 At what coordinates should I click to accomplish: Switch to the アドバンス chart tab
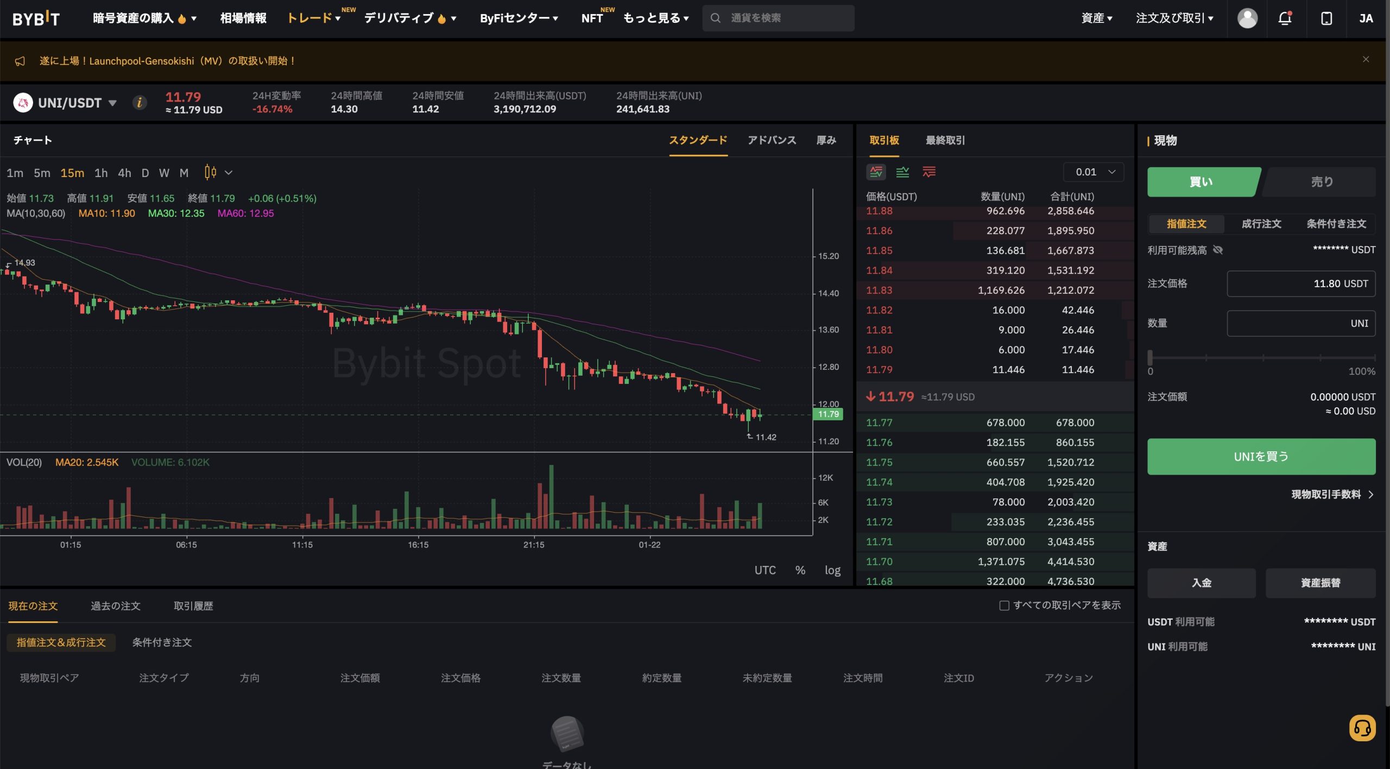tap(771, 140)
